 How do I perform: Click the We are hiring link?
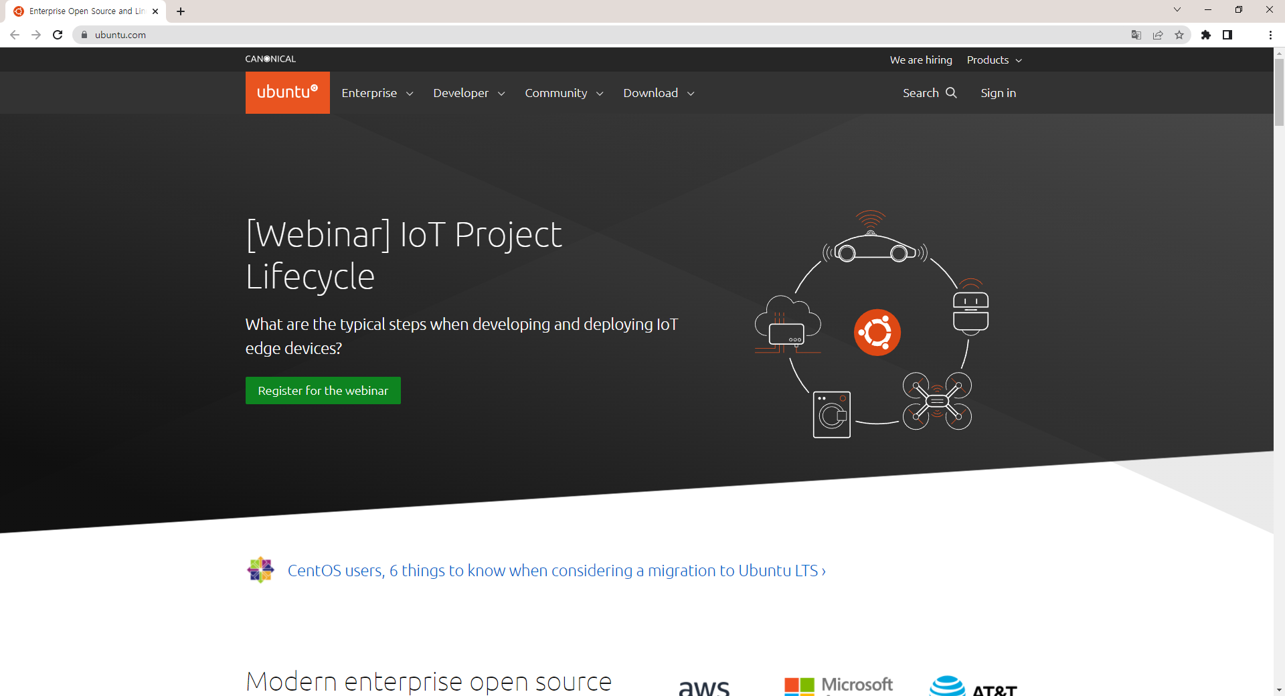click(x=921, y=60)
